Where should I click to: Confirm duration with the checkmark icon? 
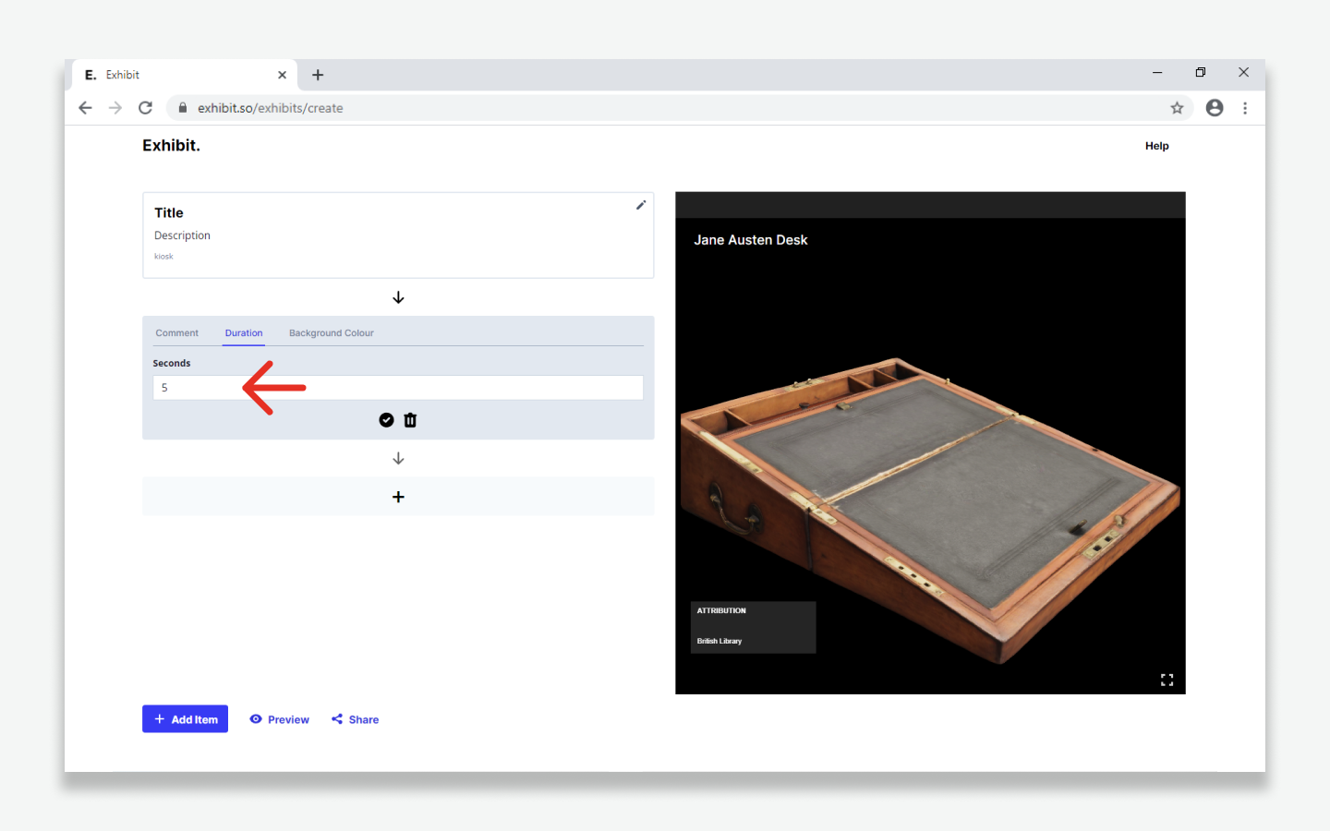[x=386, y=420]
